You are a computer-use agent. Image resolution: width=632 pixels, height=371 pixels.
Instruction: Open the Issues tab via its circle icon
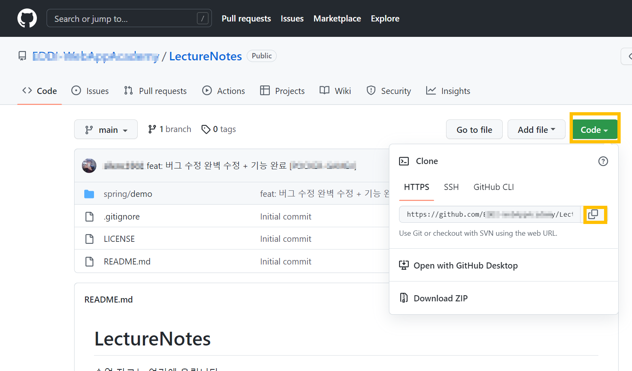coord(76,91)
